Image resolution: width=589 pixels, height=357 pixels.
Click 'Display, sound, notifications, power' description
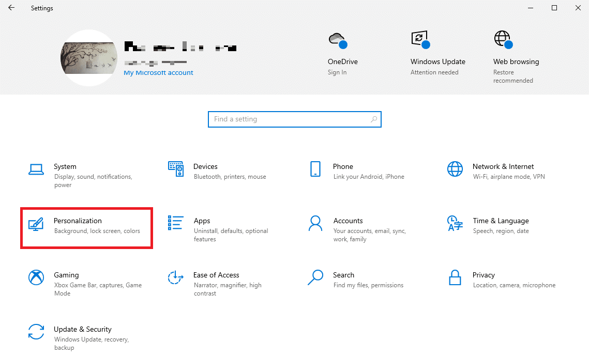click(93, 181)
